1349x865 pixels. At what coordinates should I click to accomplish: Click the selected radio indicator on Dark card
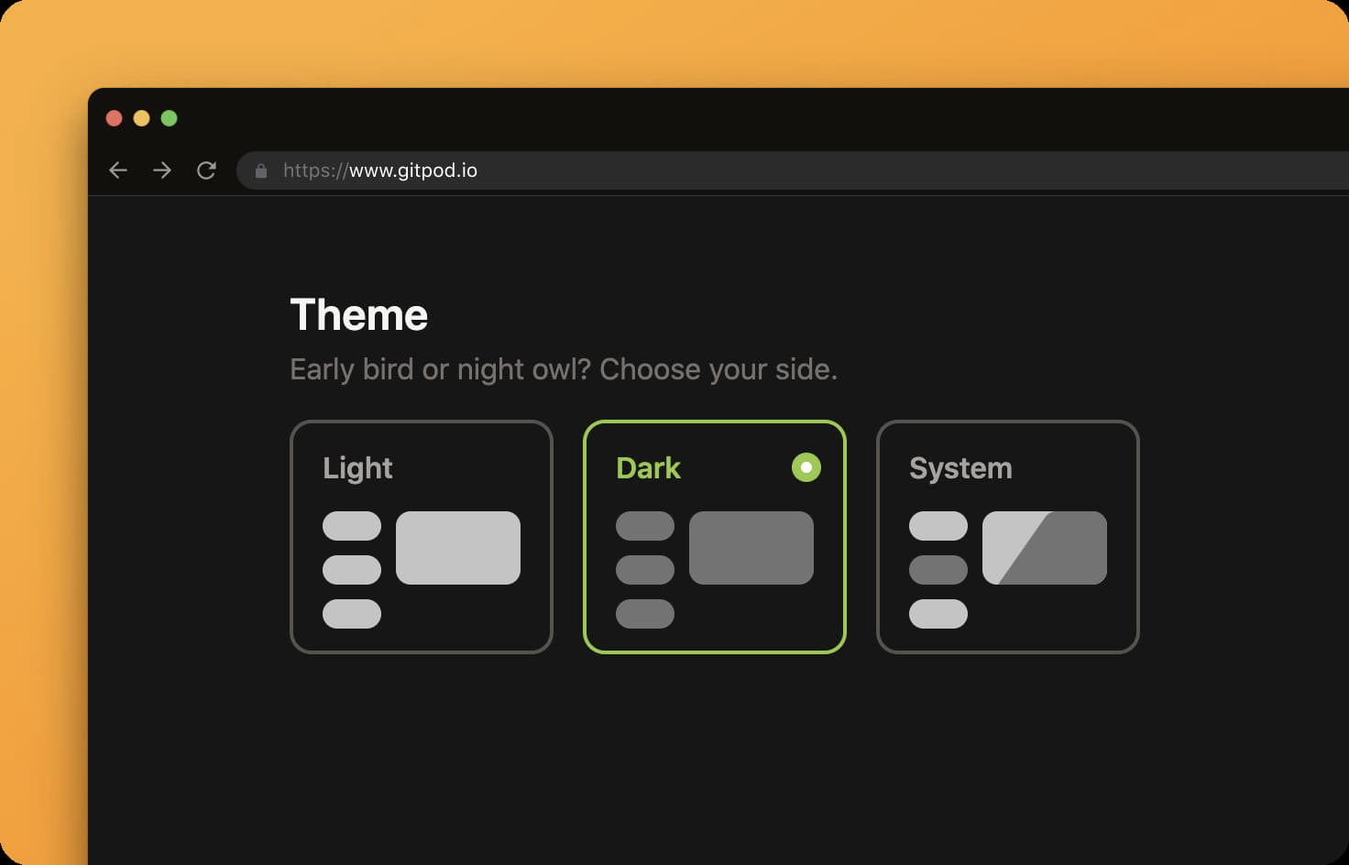(x=806, y=467)
